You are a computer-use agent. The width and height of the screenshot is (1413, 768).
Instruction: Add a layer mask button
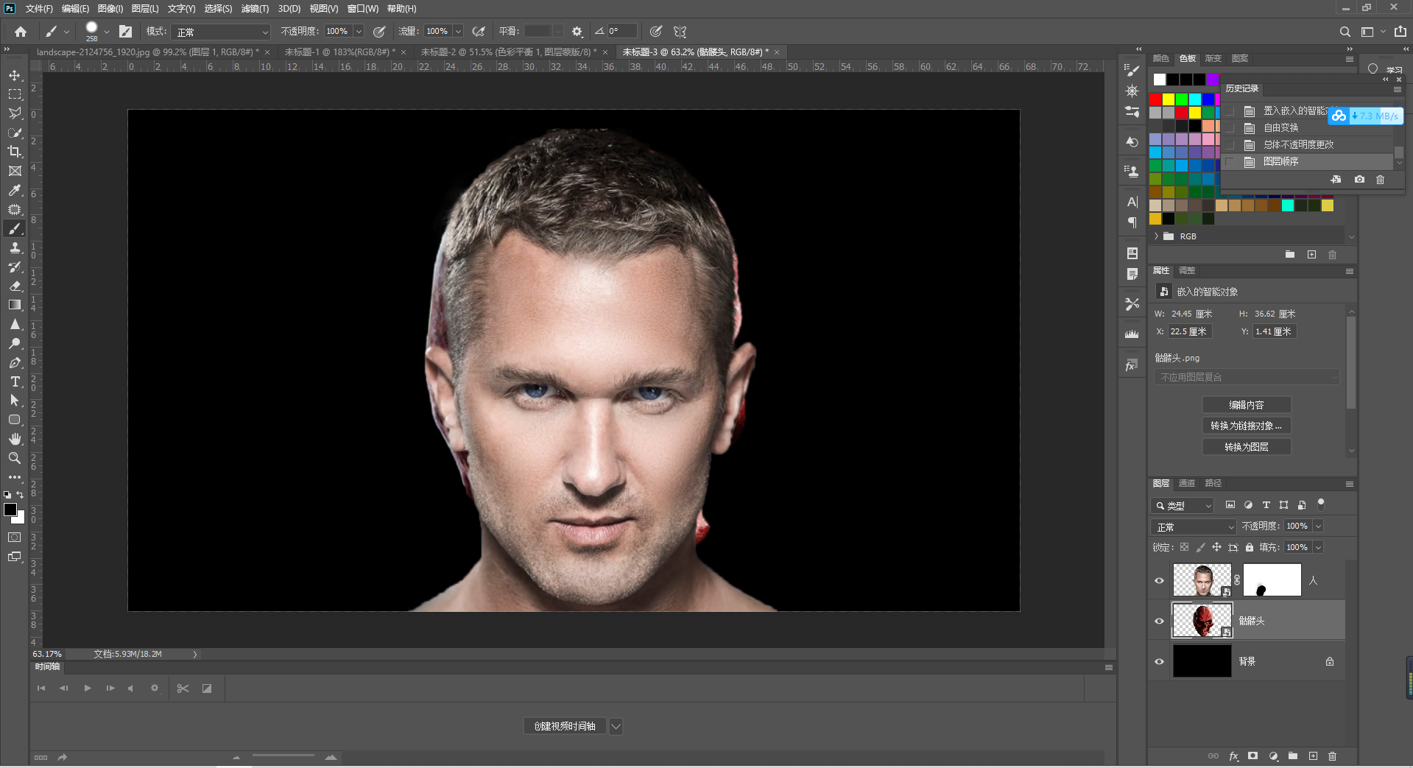point(1253,756)
